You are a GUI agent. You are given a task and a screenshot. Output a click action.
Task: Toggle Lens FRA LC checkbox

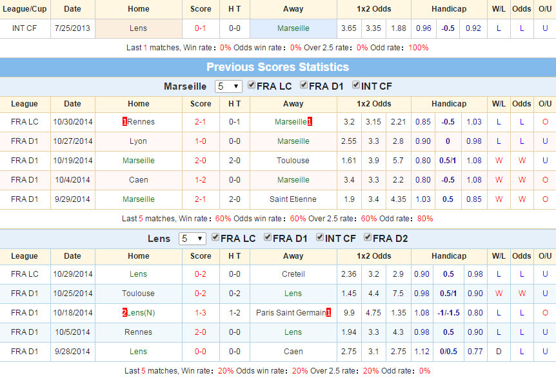[x=215, y=237]
